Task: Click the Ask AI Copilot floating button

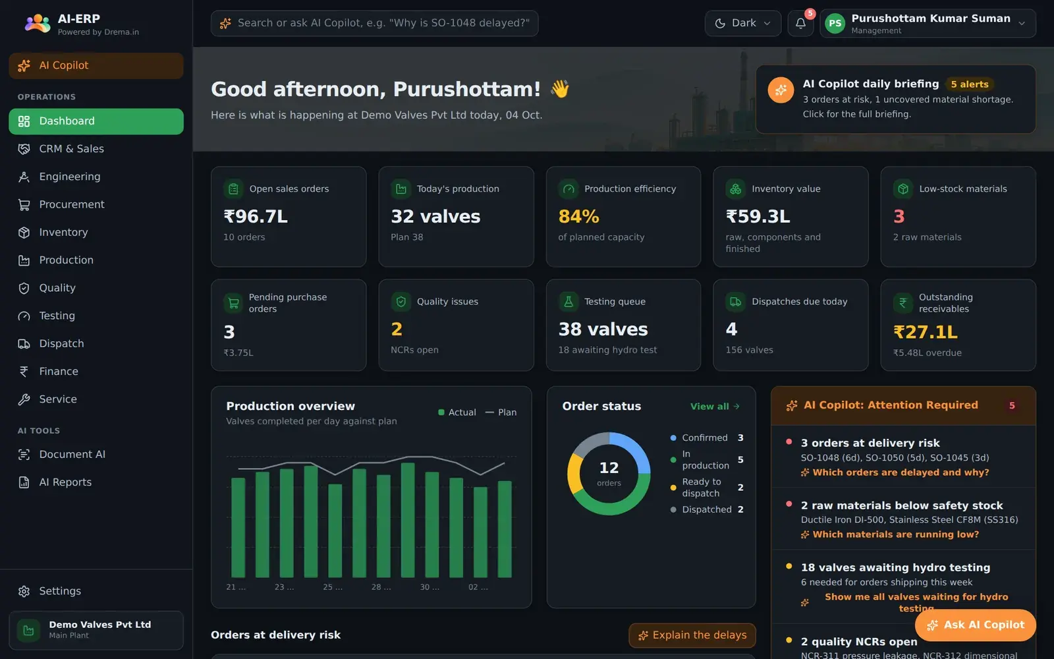Action: point(976,625)
